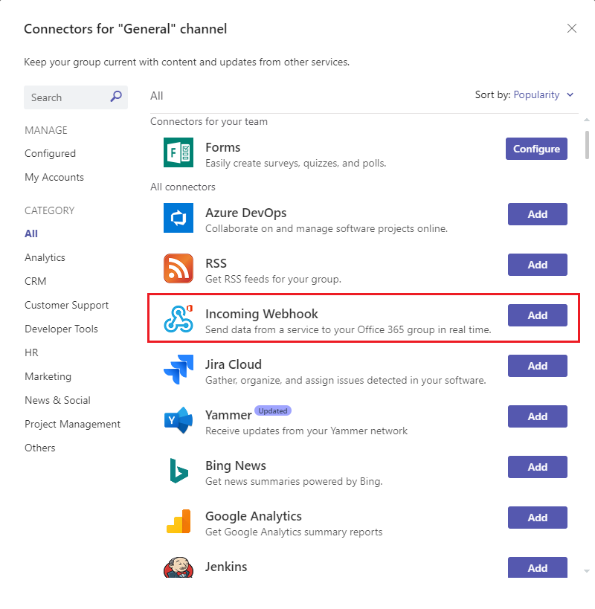This screenshot has height=609, width=595.
Task: Configure the Forms connector
Action: [x=536, y=149]
